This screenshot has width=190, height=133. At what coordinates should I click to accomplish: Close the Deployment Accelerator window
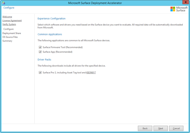click(x=186, y=2)
